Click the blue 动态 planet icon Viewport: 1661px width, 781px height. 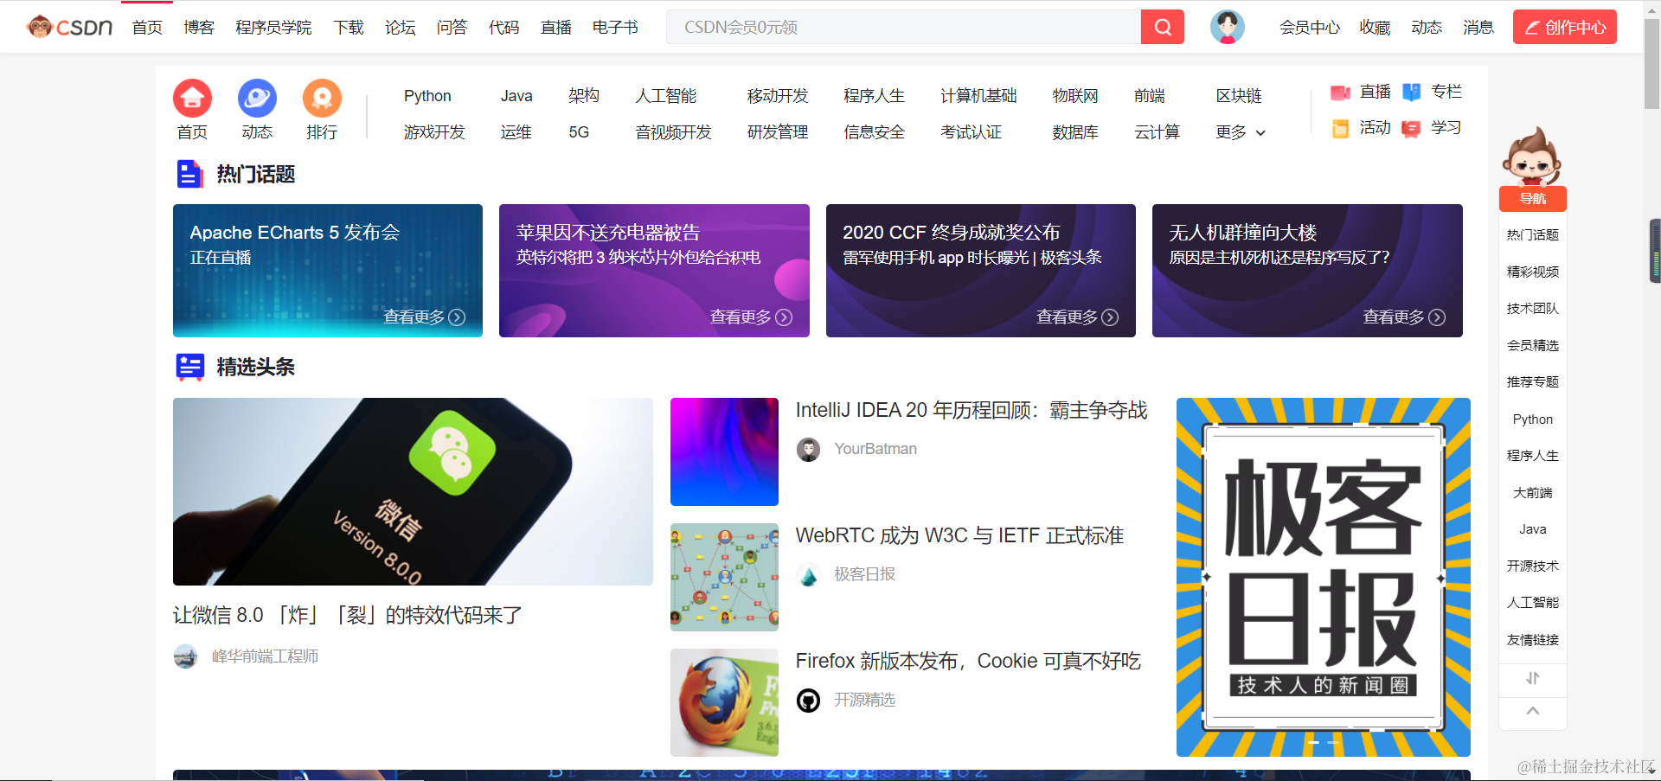(257, 99)
